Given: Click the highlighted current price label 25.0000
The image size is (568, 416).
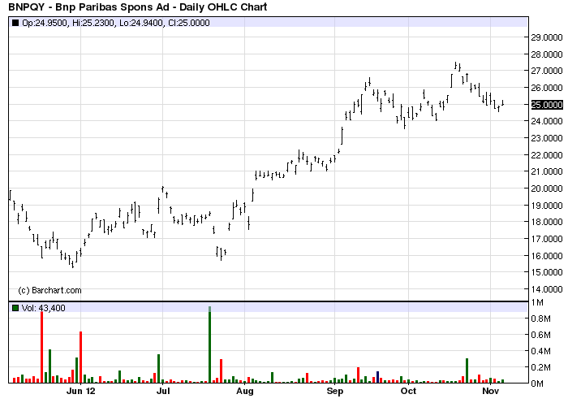Looking at the screenshot, I should tap(547, 105).
